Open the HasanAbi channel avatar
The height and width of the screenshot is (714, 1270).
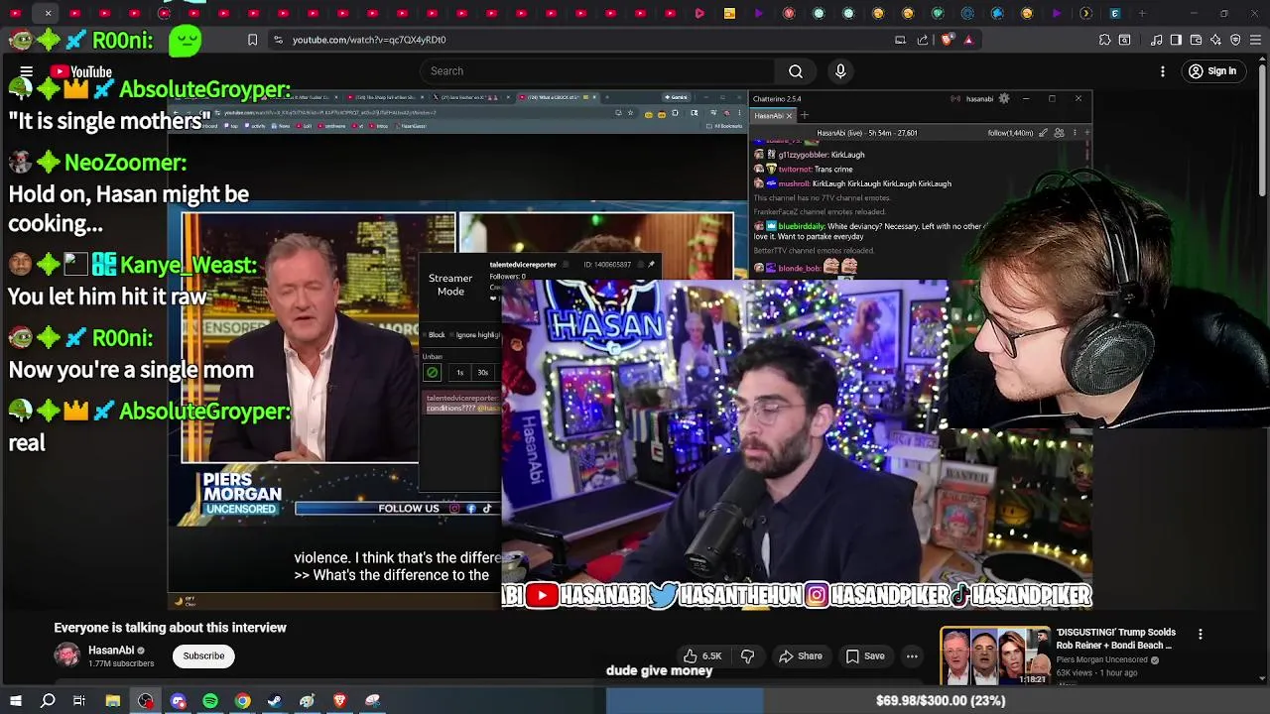tap(66, 655)
